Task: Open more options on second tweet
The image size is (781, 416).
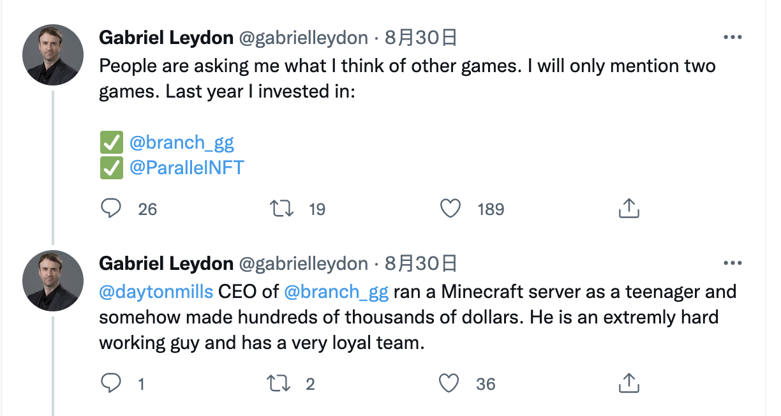Action: pos(732,263)
